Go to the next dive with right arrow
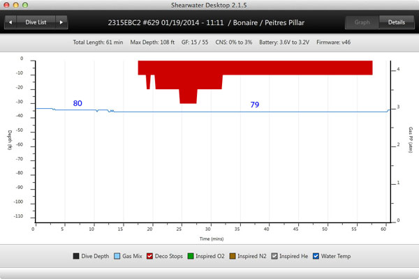Image resolution: width=419 pixels, height=279 pixels. pyautogui.click(x=62, y=22)
